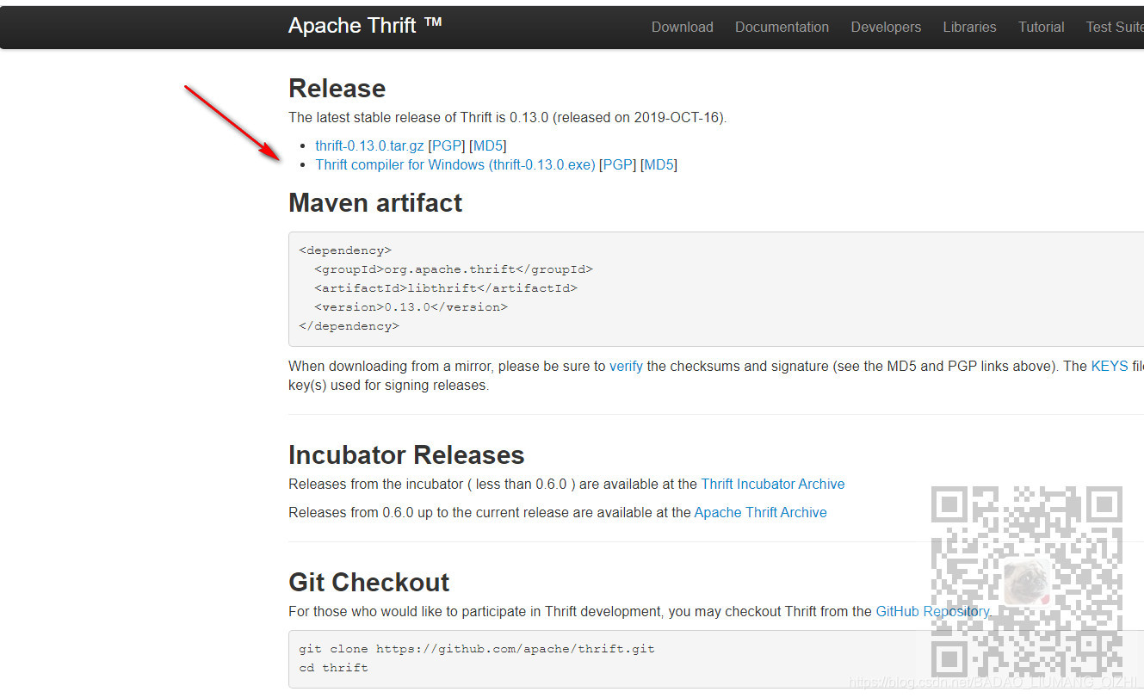Screen dimensions: 1144x698
Task: Download the Thrift compiler for Windows exe
Action: pyautogui.click(x=455, y=164)
